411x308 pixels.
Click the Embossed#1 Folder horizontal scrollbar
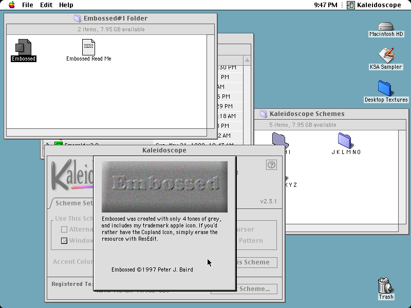[107, 132]
